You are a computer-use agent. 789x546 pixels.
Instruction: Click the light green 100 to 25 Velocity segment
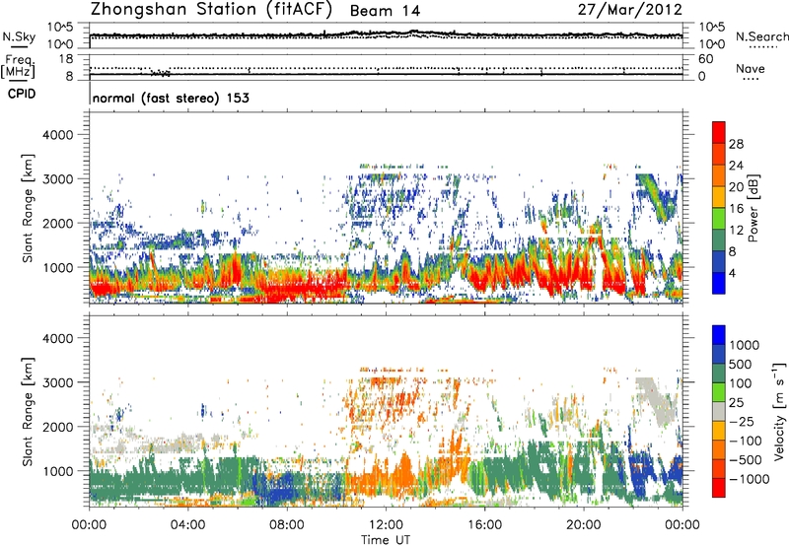click(719, 392)
